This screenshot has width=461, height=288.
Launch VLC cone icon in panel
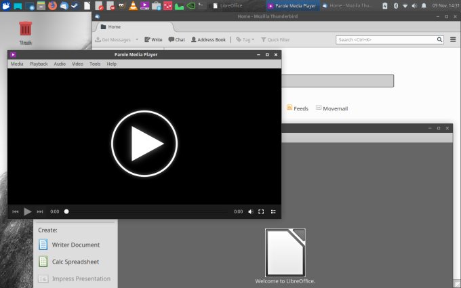[x=133, y=5]
